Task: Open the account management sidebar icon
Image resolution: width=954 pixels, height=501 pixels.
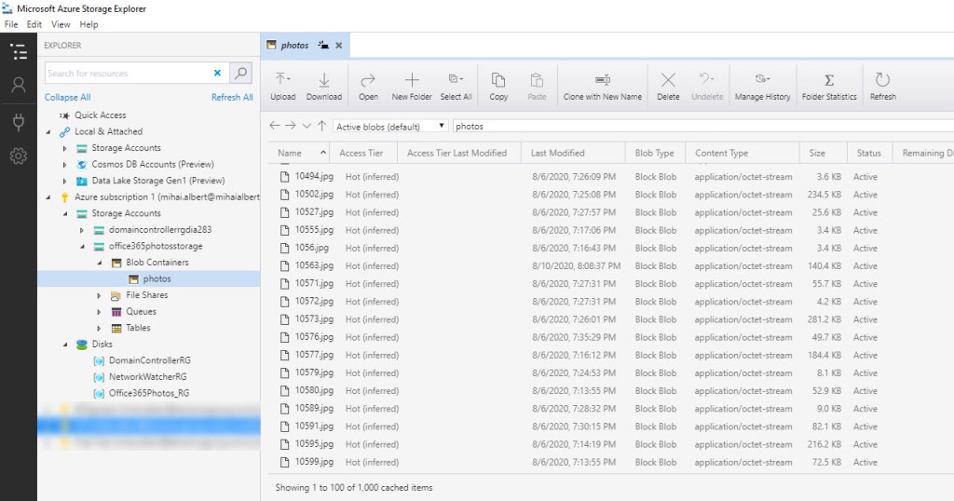Action: pos(18,86)
